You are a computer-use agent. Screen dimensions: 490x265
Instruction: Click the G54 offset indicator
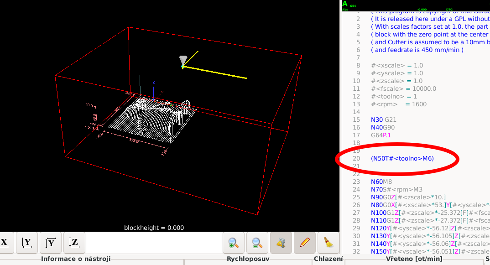[353, 5]
